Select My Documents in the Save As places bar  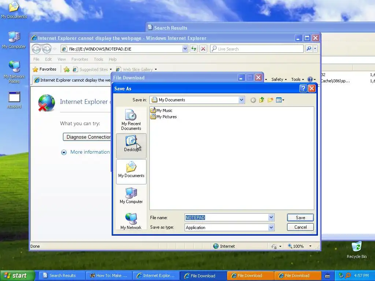[131, 172]
